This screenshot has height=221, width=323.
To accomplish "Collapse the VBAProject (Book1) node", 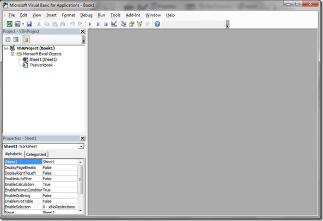I will click(x=6, y=48).
